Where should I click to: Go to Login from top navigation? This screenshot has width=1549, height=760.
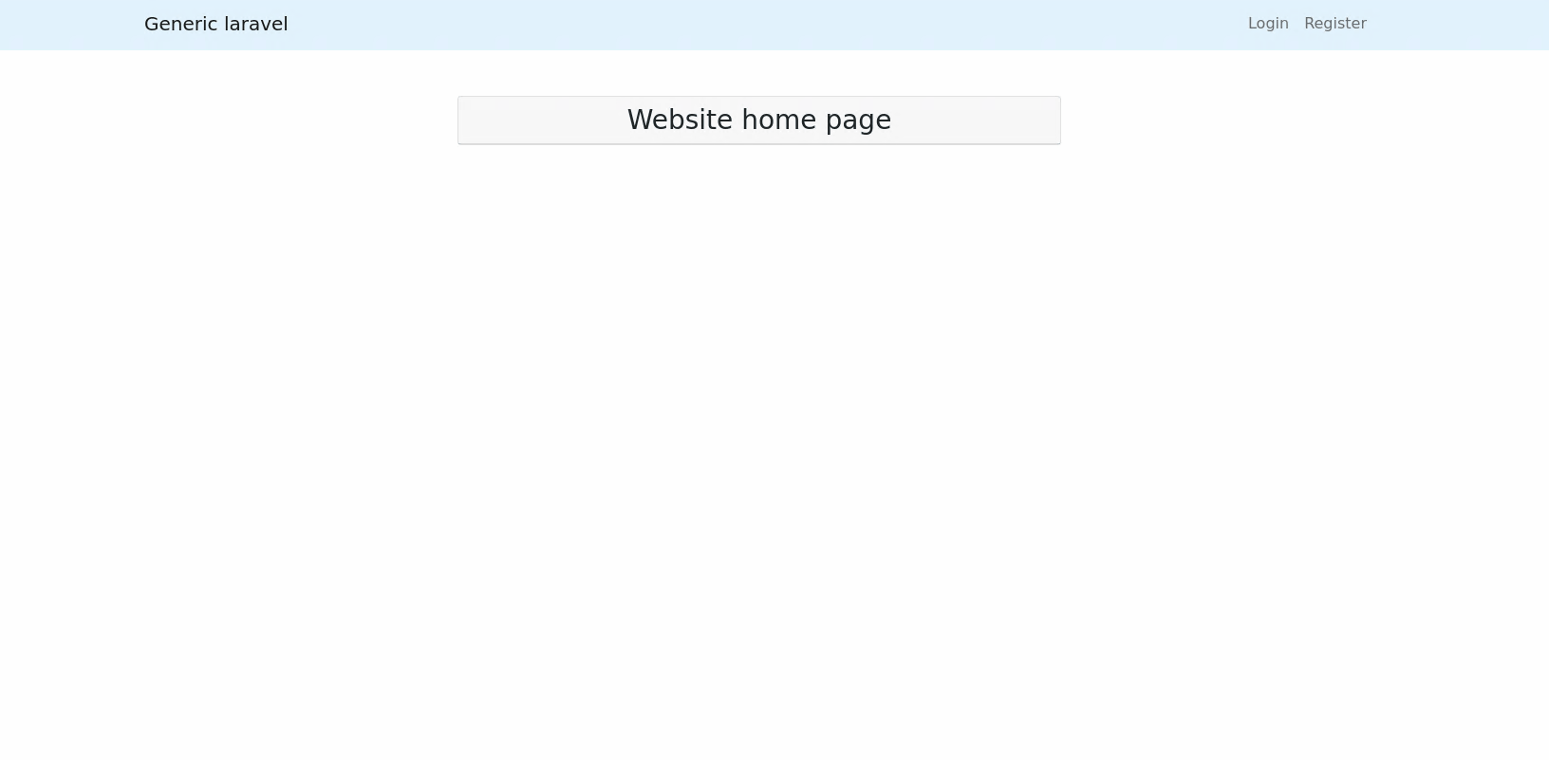click(x=1268, y=24)
